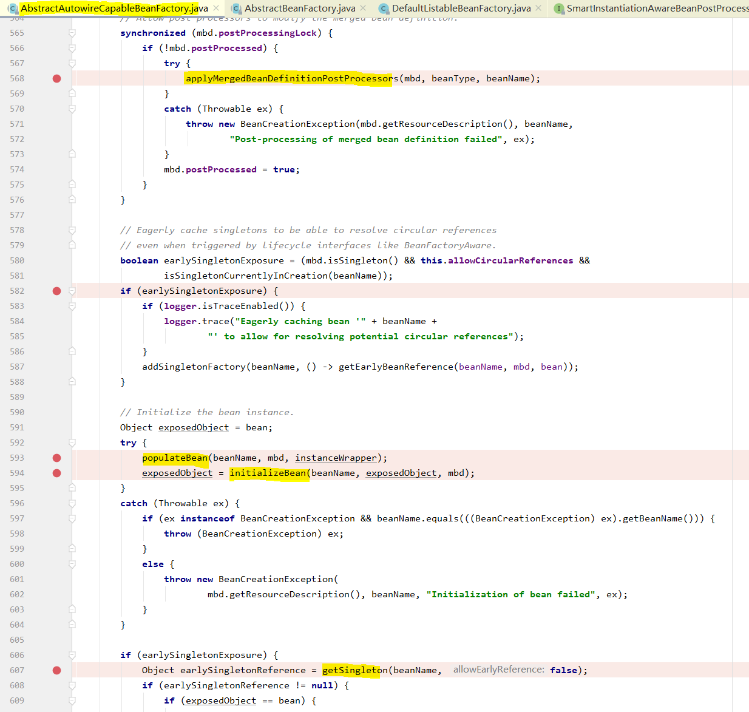Click the getSingleton method call

click(355, 670)
